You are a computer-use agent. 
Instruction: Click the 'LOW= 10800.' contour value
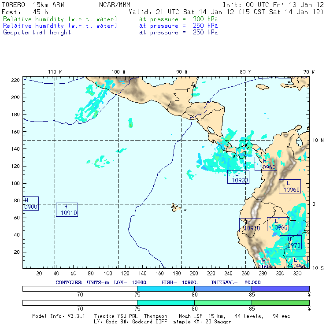[x=130, y=282]
